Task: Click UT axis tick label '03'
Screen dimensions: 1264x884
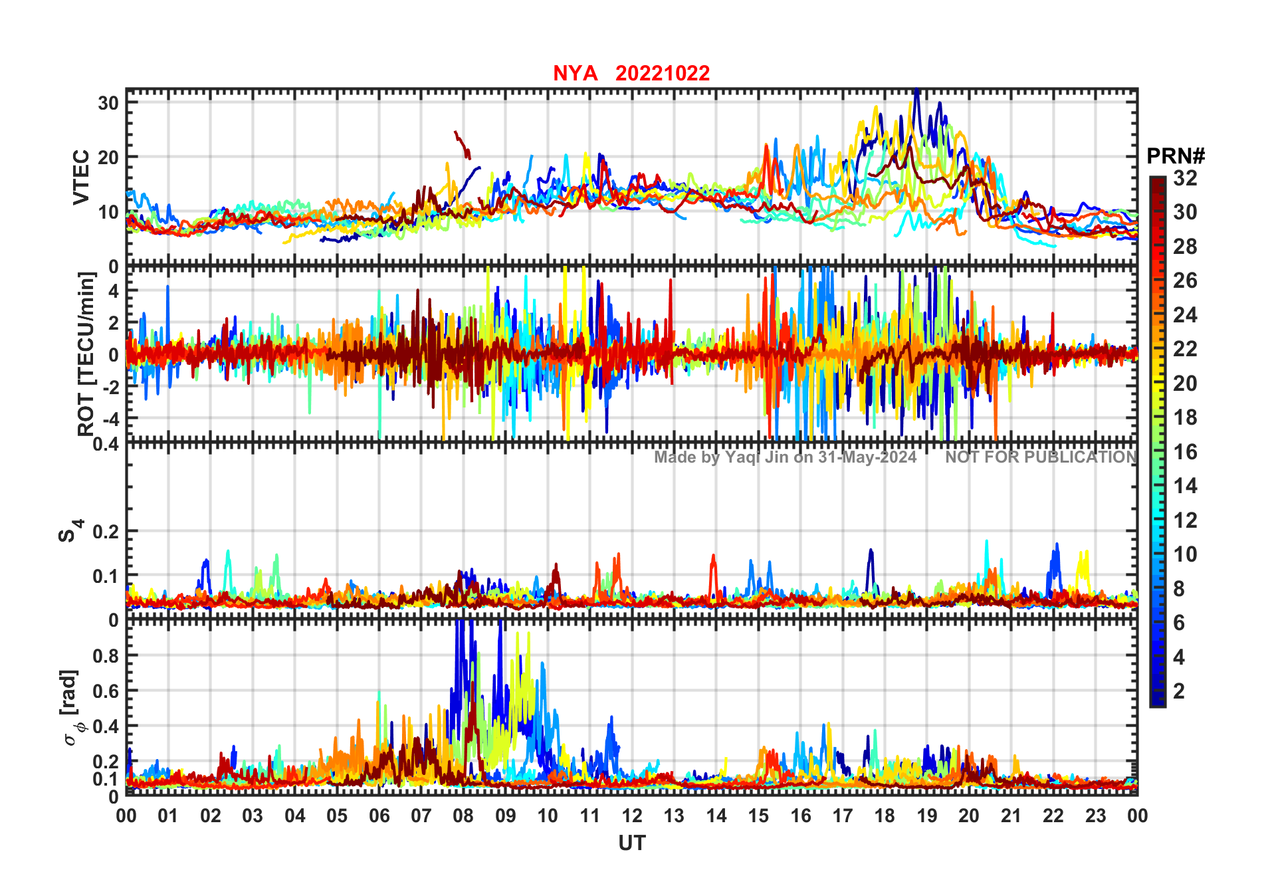Action: point(253,816)
